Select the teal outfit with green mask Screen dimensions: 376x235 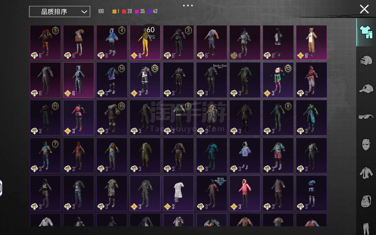pos(311,117)
